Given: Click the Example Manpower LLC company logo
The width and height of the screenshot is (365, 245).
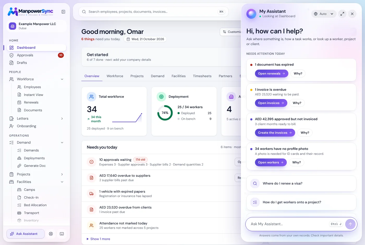Looking at the screenshot, I should tap(13, 26).
